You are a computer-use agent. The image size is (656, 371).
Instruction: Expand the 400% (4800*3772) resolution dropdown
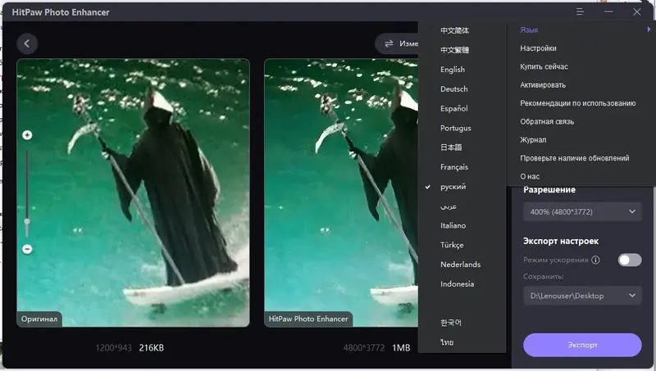pyautogui.click(x=582, y=212)
